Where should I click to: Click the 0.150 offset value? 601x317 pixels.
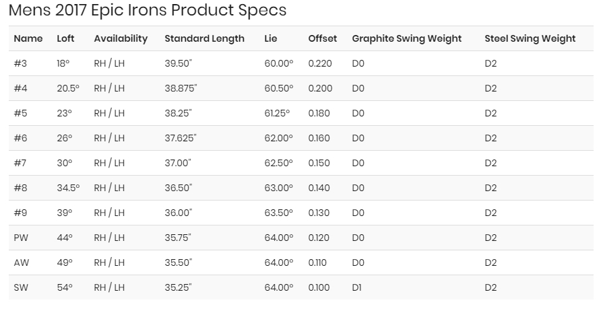[319, 164]
